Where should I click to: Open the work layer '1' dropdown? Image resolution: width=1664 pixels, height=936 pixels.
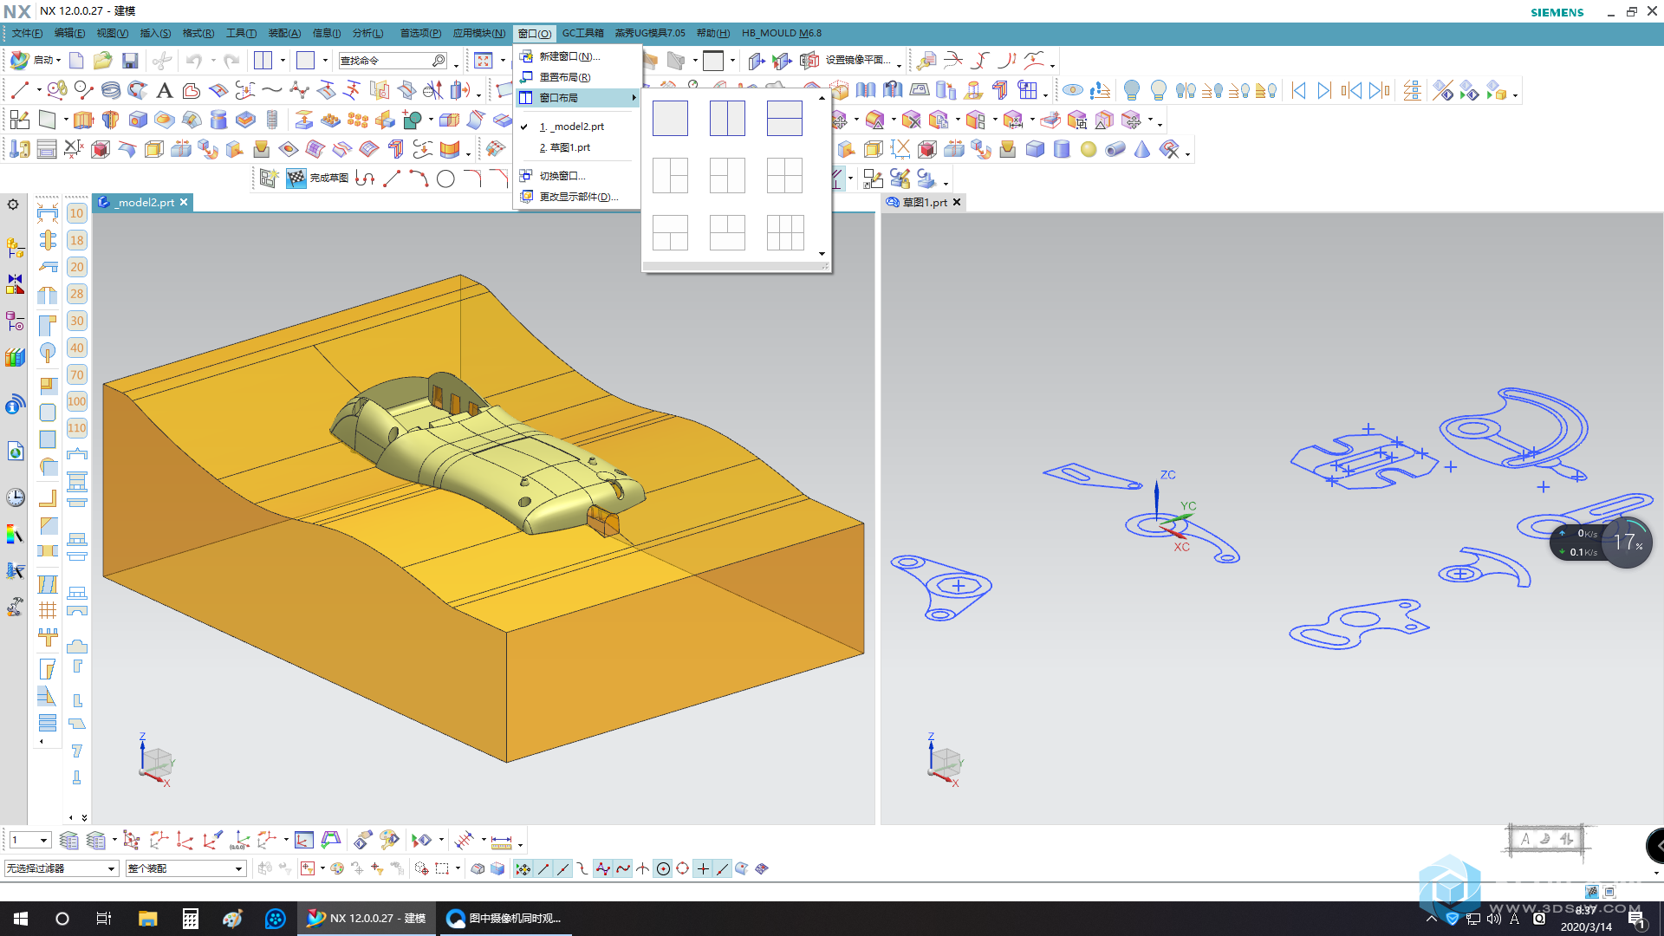29,840
